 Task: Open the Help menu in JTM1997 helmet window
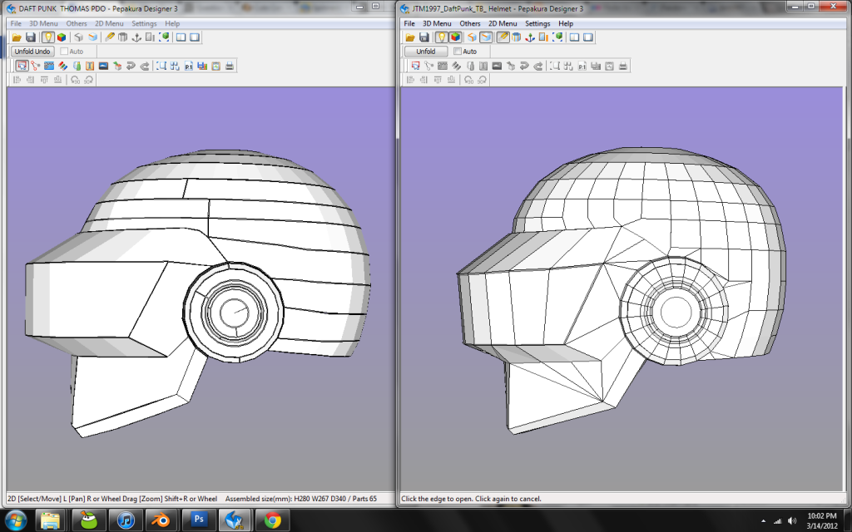click(566, 23)
